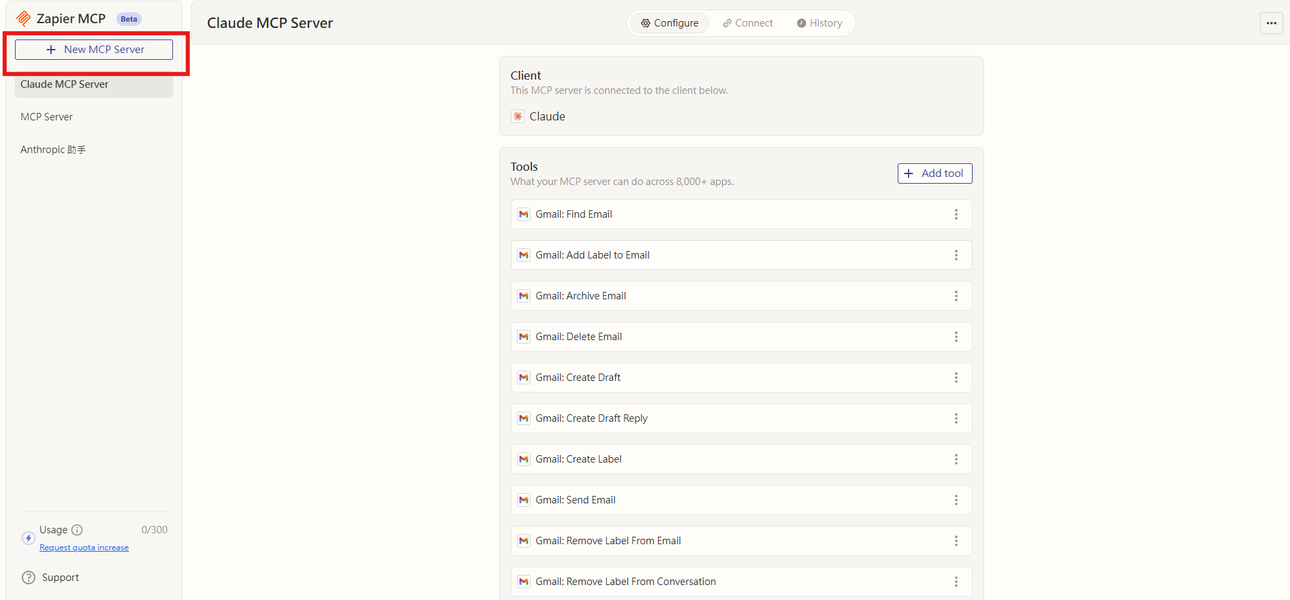1290x600 pixels.
Task: Expand kebab menu for Gmail: Create Label
Action: point(956,459)
